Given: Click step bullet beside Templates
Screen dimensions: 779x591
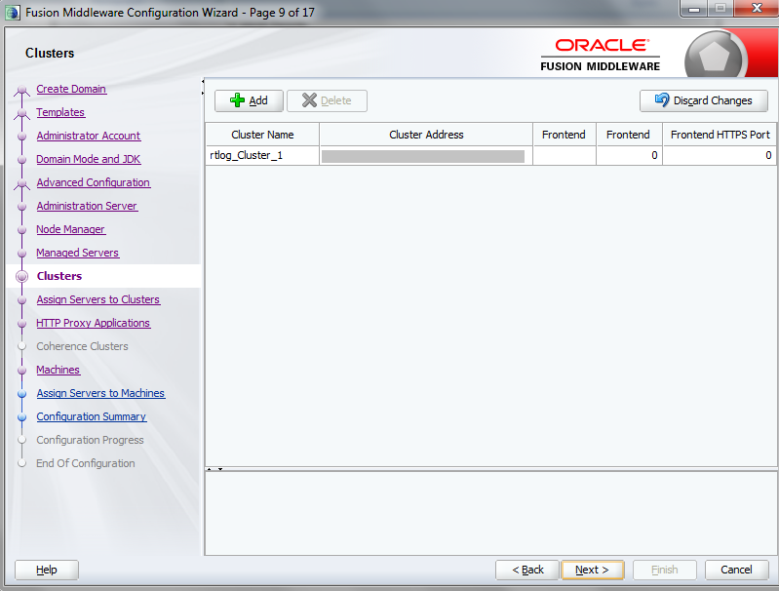Looking at the screenshot, I should click(21, 113).
